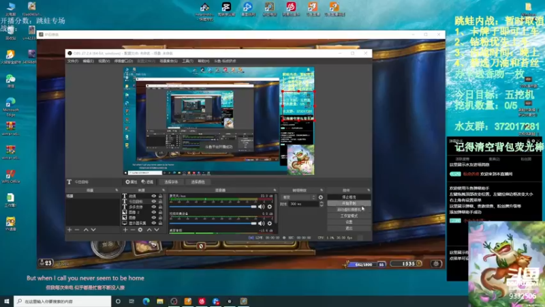Click the 选择颜色 button

coord(198,182)
